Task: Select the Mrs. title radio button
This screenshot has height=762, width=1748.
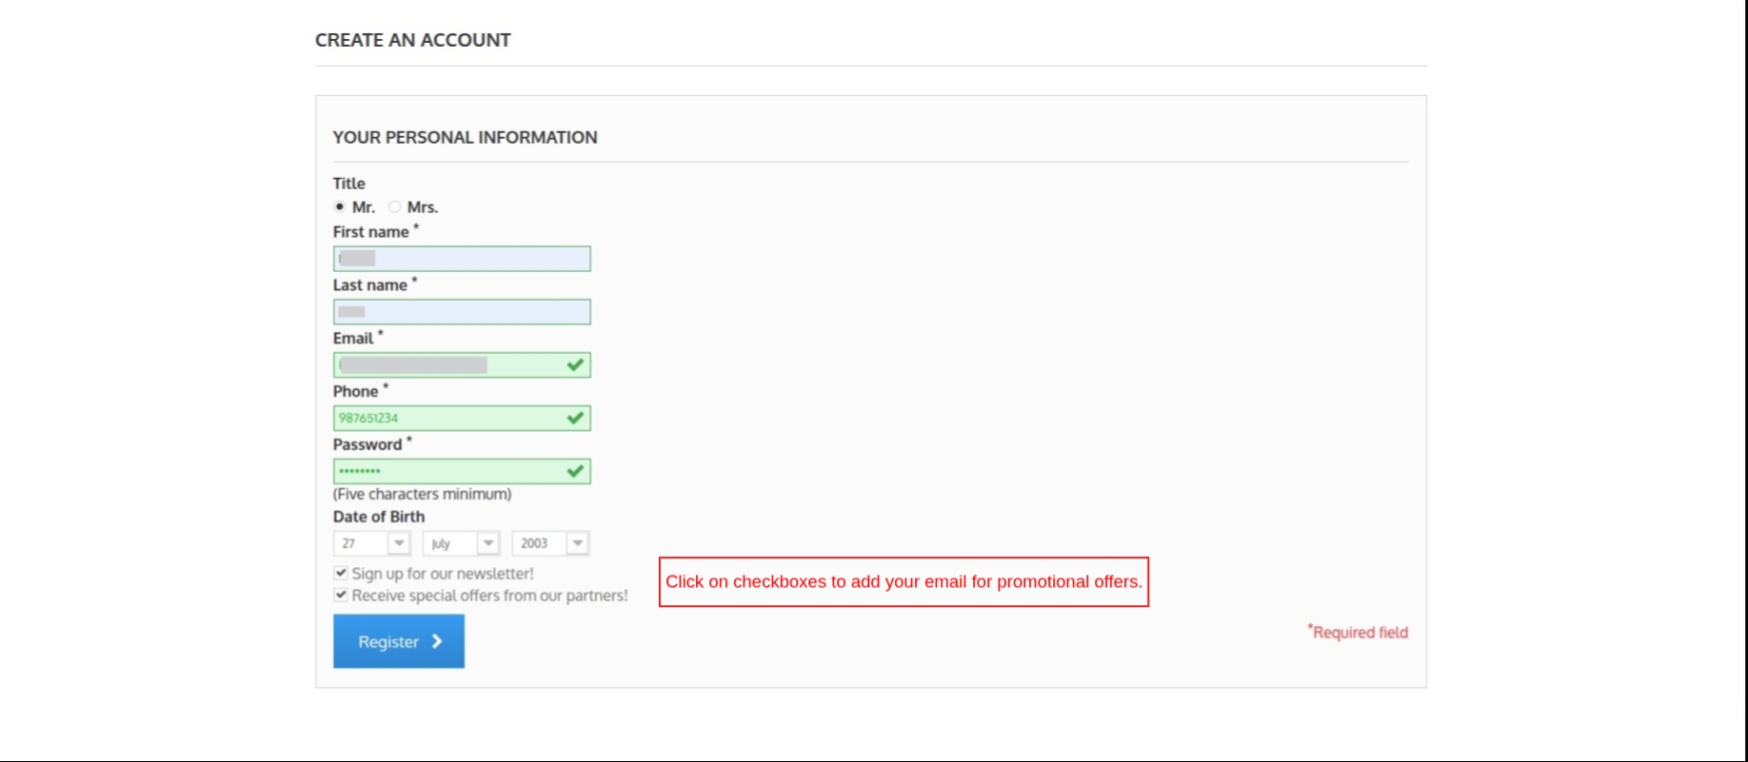Action: pos(394,206)
